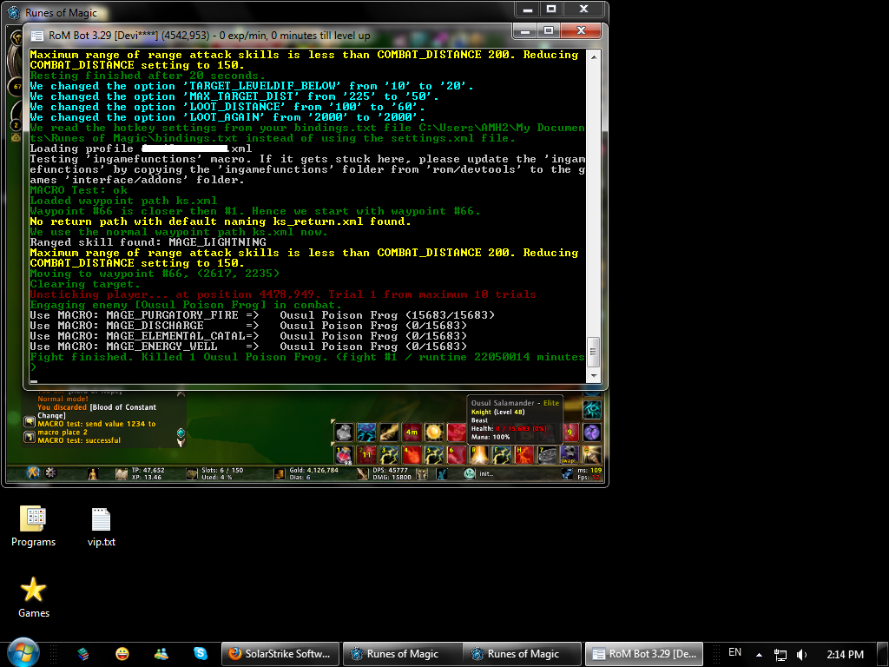Viewport: 889px width, 667px height.
Task: Cast the lightning skill bound to F
Action: point(502,455)
